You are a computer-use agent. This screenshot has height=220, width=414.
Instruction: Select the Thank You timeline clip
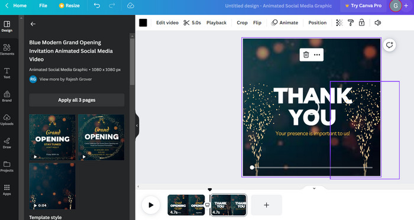point(229,205)
